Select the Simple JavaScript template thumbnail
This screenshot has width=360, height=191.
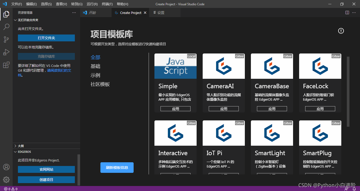pos(176,66)
